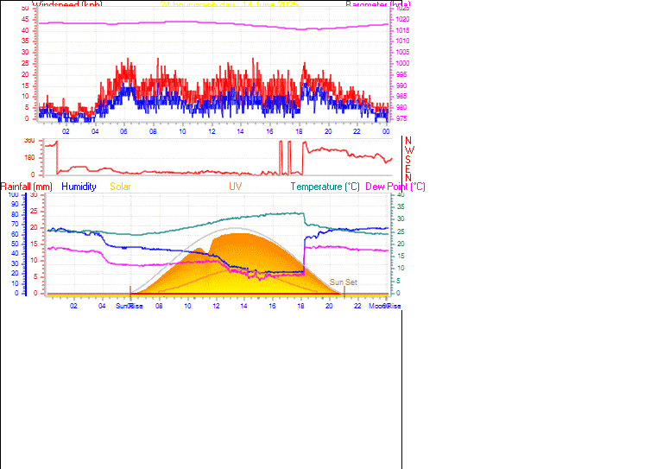Viewport: 657px width, 469px height.
Task: Click the yellow 'Solar' legend label
Action: [x=120, y=187]
